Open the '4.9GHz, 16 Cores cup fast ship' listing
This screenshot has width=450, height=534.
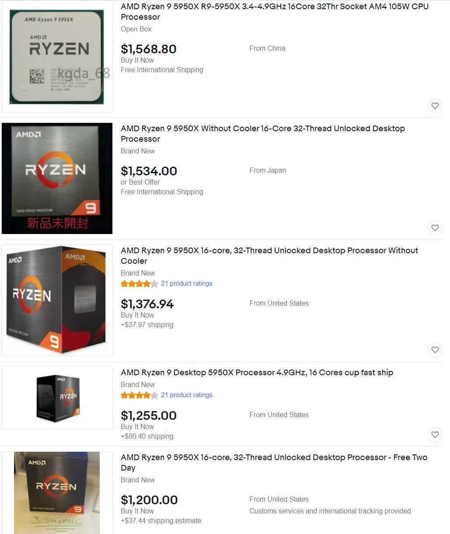(257, 373)
